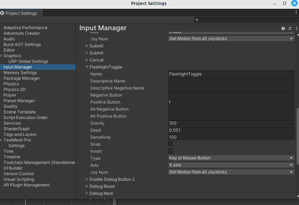This screenshot has width=299, height=205.
Task: Open Toolchain Management settings
Action: (x=39, y=163)
